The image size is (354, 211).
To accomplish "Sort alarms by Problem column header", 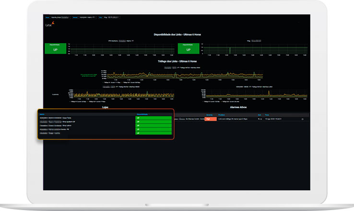I will coord(222,114).
